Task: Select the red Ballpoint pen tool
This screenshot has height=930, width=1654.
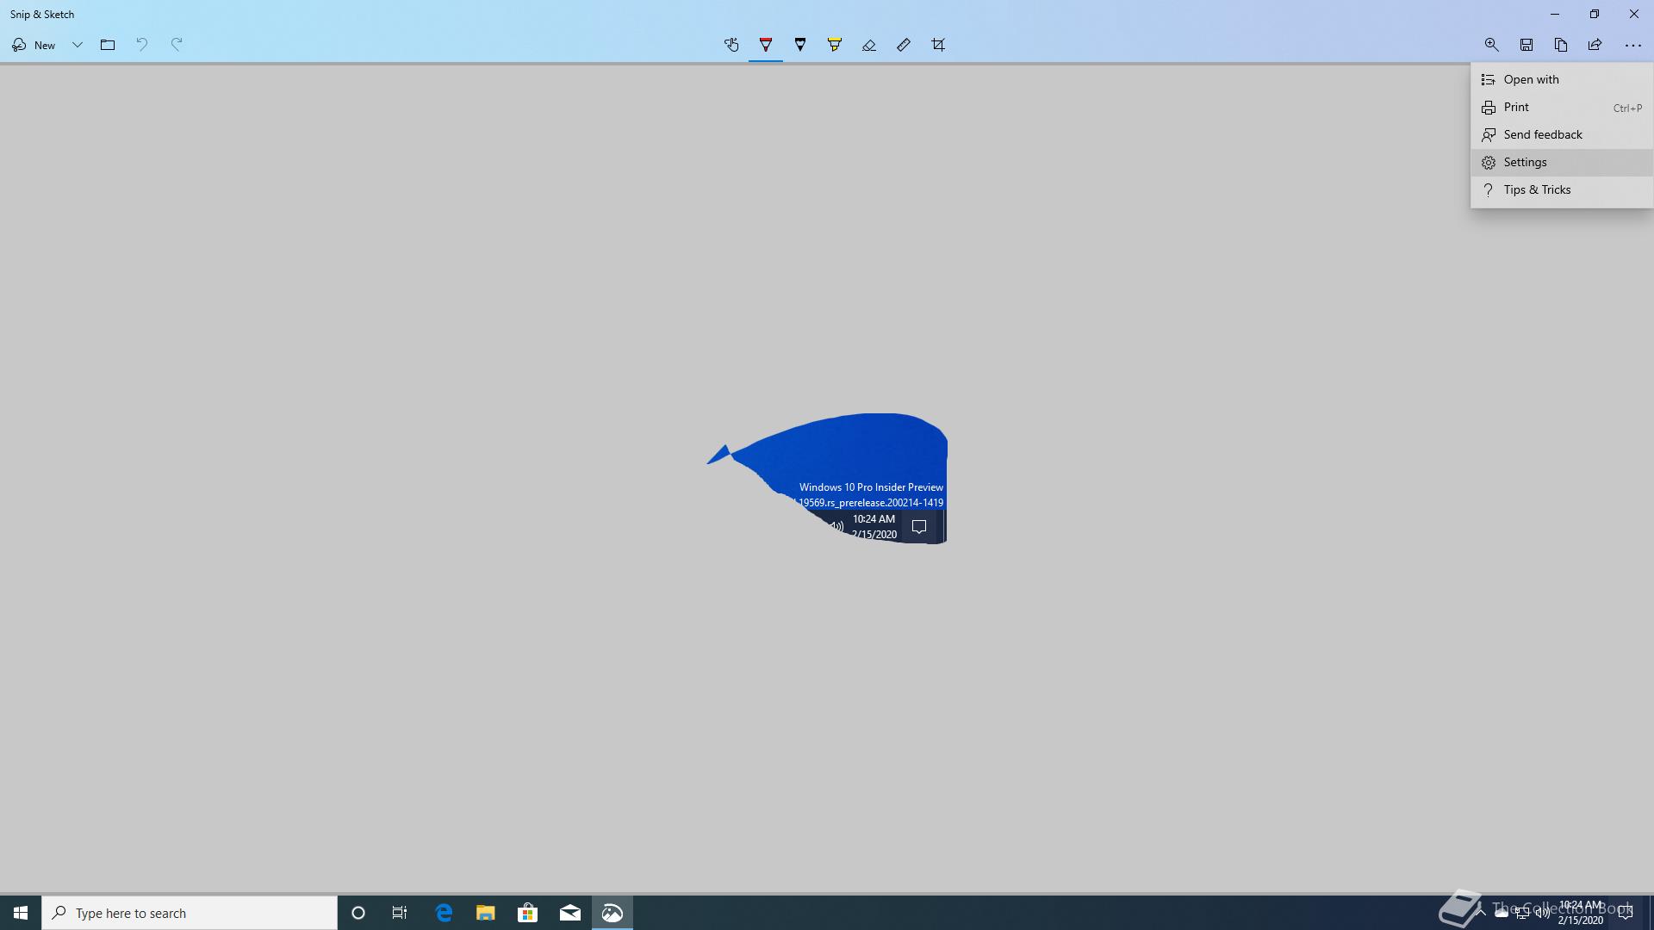Action: (x=766, y=45)
